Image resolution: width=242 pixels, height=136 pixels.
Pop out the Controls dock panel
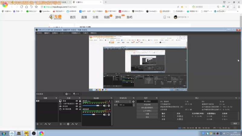click(157, 98)
